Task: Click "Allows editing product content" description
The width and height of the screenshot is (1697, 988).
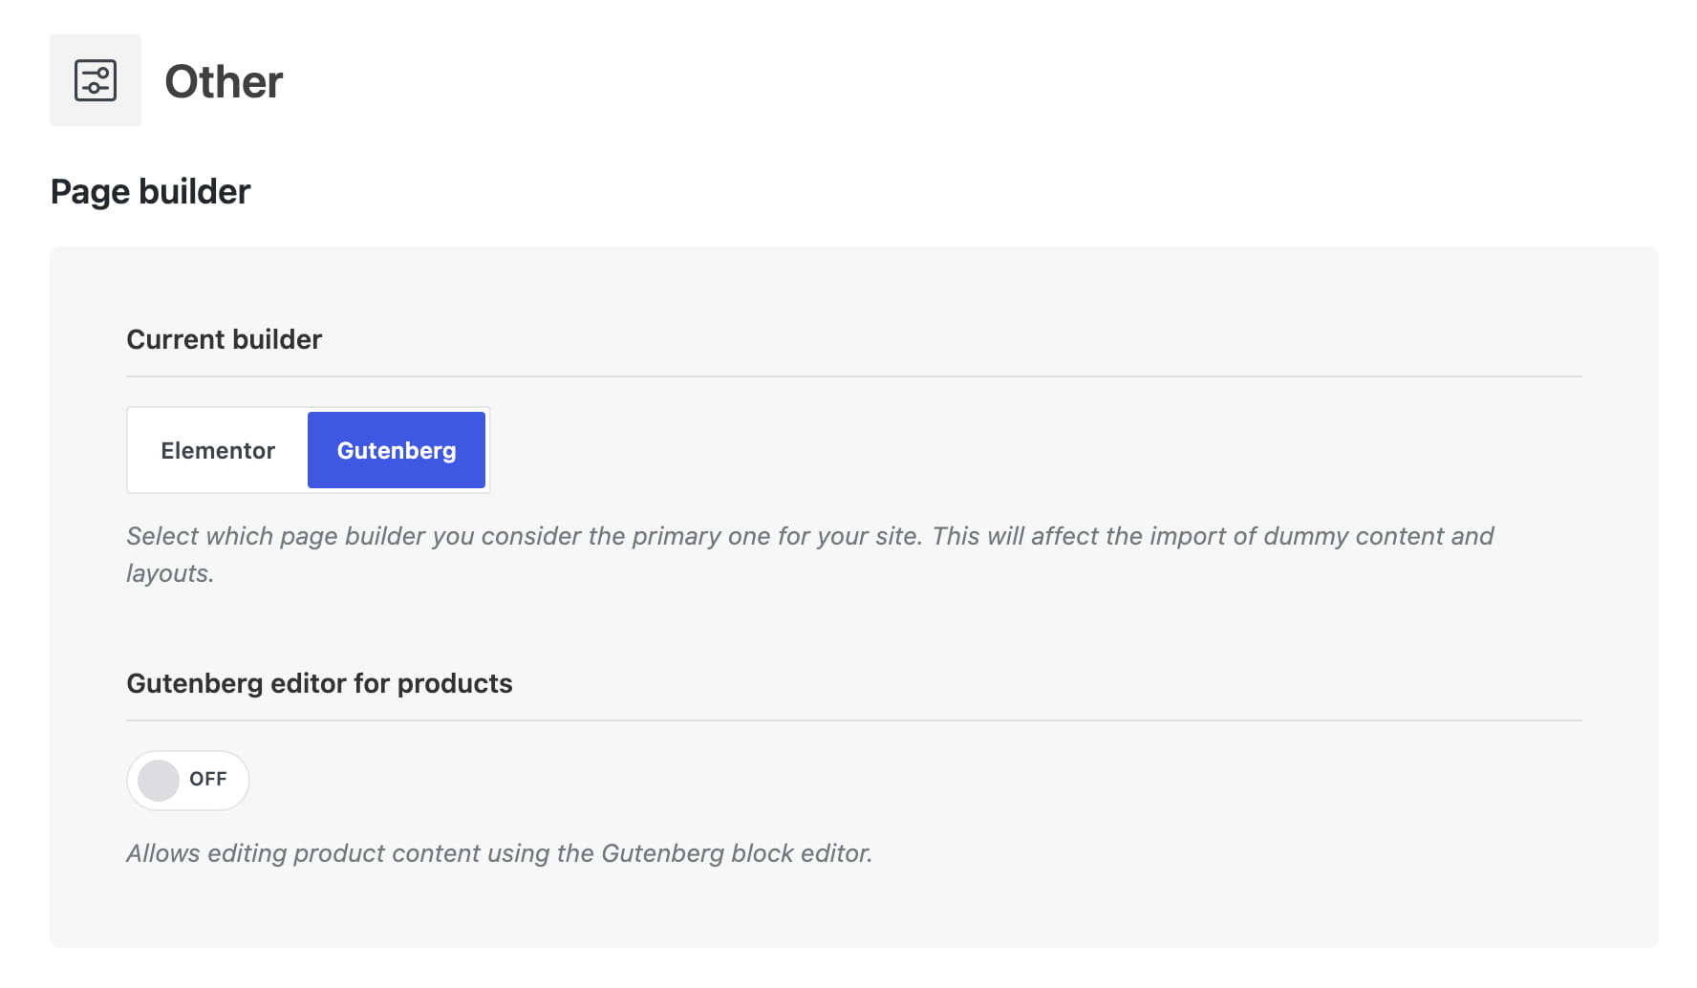Action: tap(500, 853)
